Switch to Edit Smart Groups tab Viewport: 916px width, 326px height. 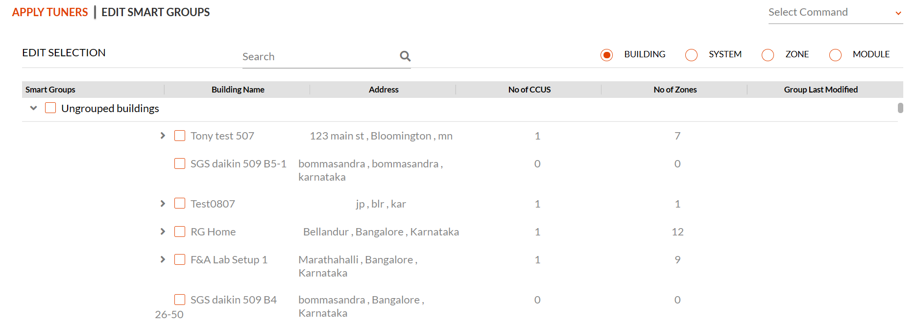coord(155,12)
